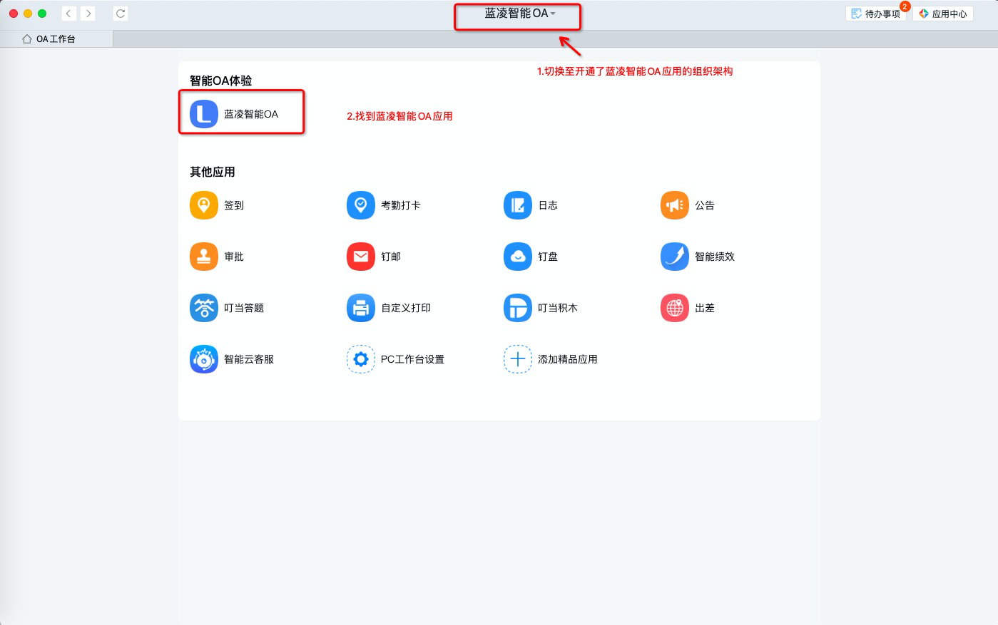Click the 其他应用 section heading
This screenshot has width=998, height=625.
(x=213, y=172)
